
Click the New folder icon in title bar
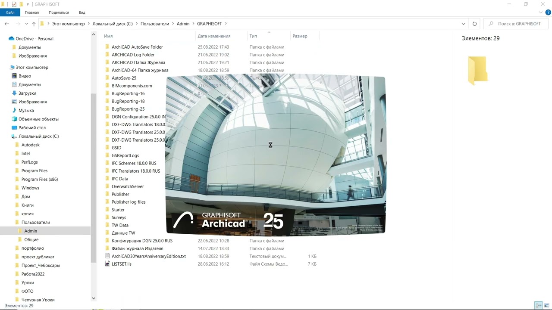pos(21,4)
